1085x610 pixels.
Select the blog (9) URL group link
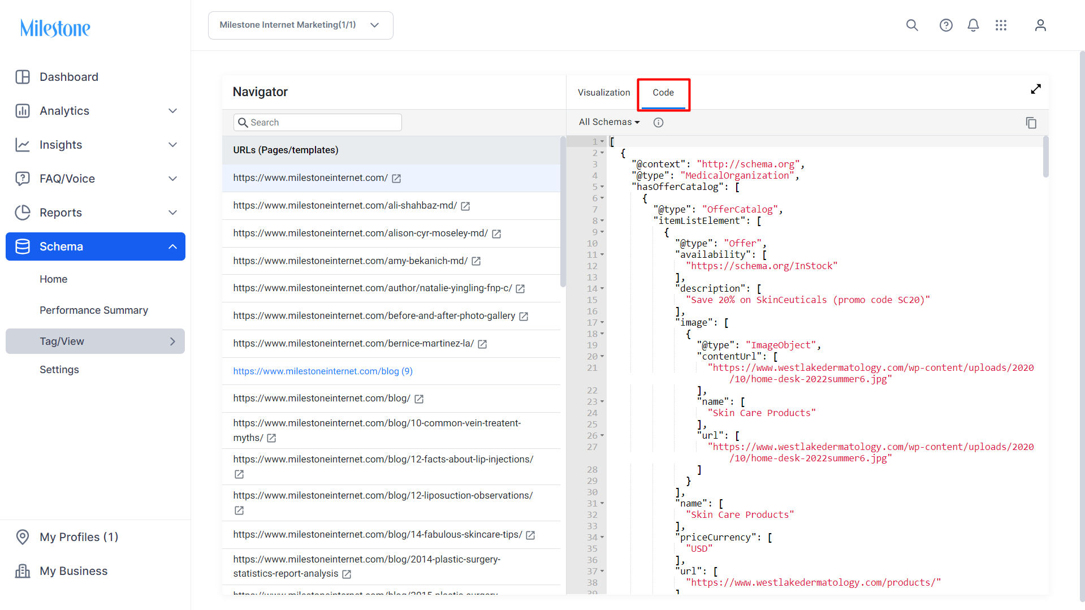[323, 371]
